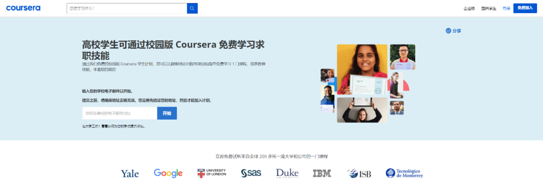The height and width of the screenshot is (195, 543).
Task: Click the SAS logo
Action: (251, 173)
